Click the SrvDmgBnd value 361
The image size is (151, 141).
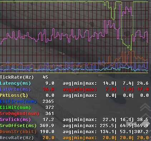pos(50,114)
